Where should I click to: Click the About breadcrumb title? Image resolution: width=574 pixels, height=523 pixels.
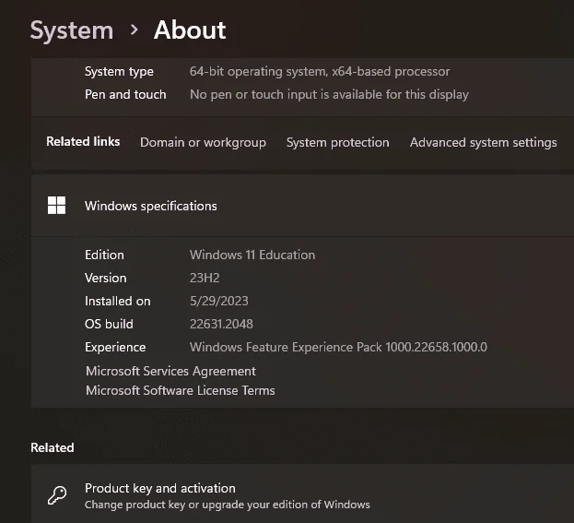point(190,30)
